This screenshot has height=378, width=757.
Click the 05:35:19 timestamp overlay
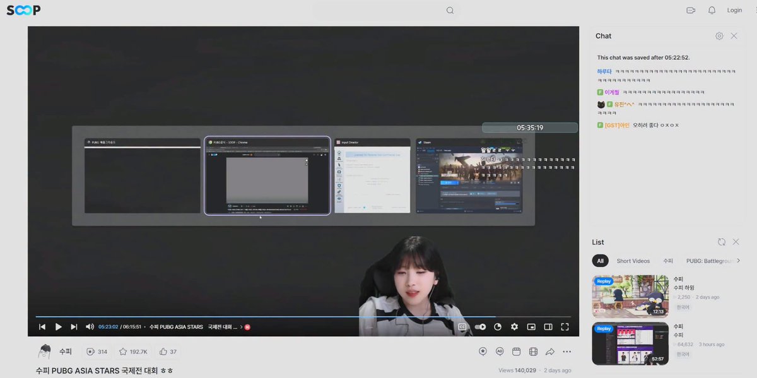pyautogui.click(x=530, y=127)
